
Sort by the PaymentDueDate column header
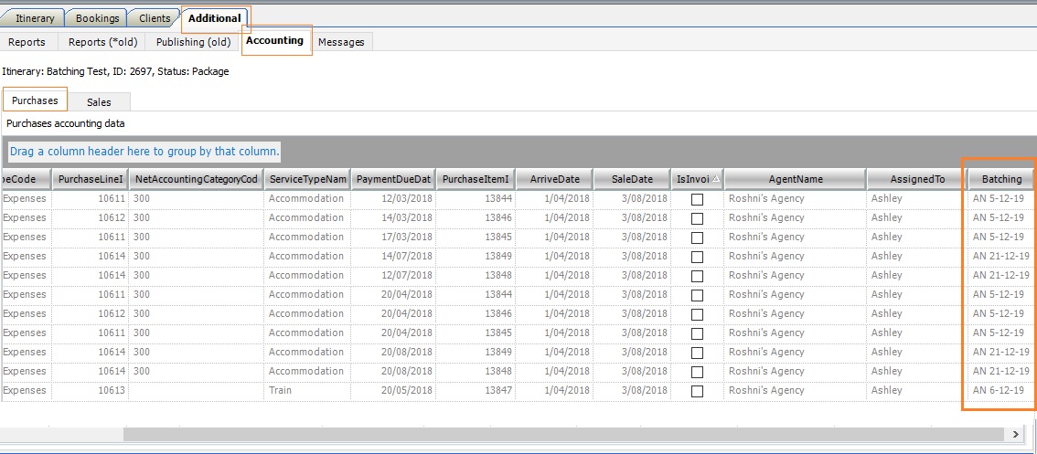coord(392,179)
